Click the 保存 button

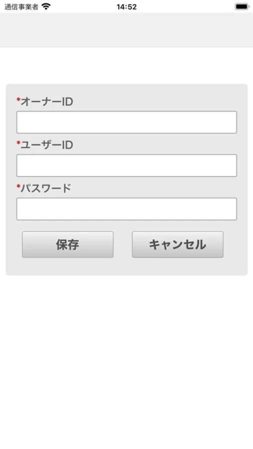tap(68, 244)
